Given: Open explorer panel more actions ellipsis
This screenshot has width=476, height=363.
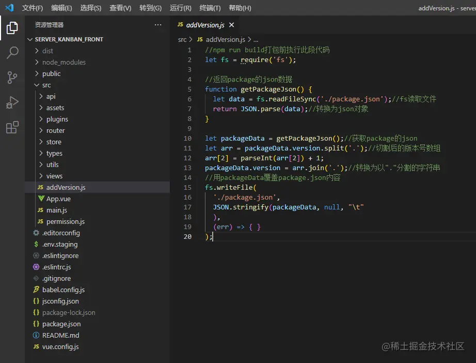Looking at the screenshot, I should coord(158,25).
